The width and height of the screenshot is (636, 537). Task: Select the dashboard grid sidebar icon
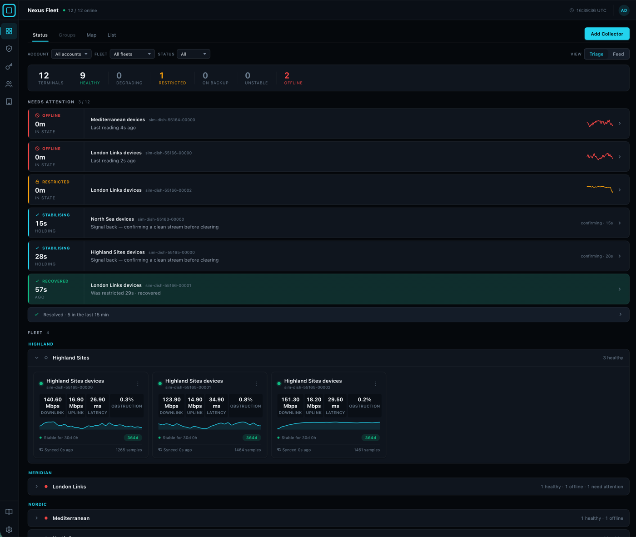pos(9,31)
